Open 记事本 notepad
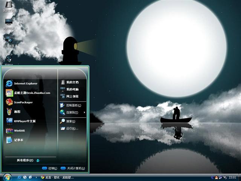This screenshot has width=241, height=181. pos(21,140)
